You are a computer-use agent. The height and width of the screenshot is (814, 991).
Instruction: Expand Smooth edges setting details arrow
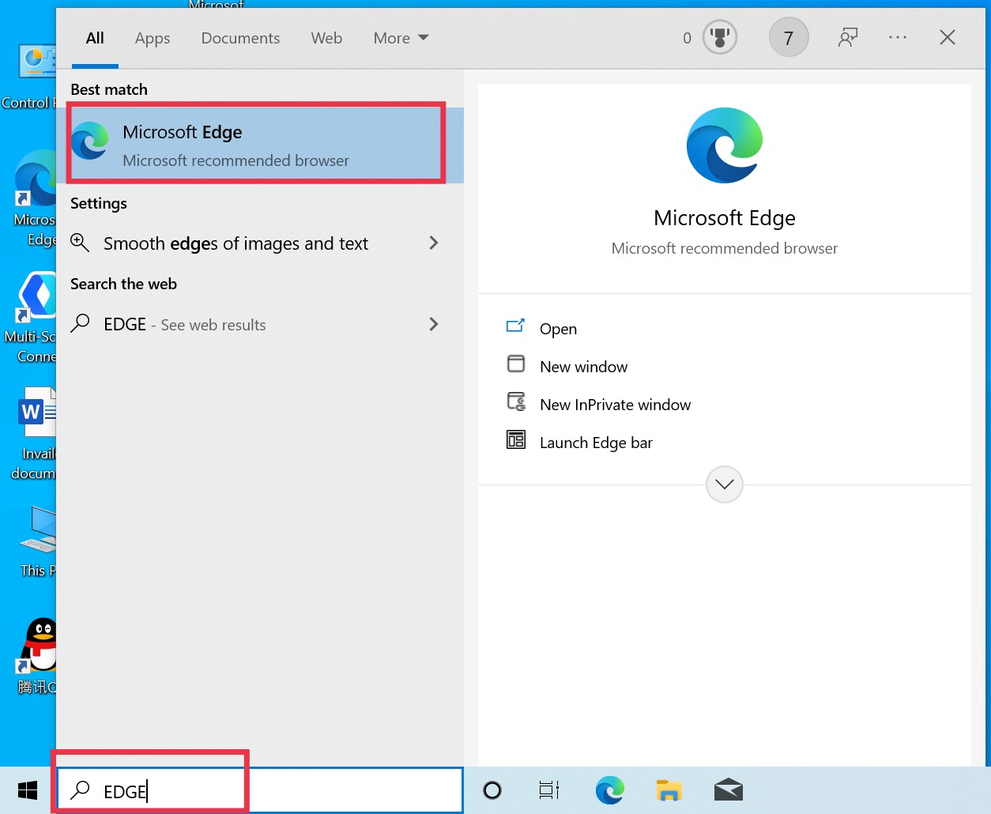point(433,243)
